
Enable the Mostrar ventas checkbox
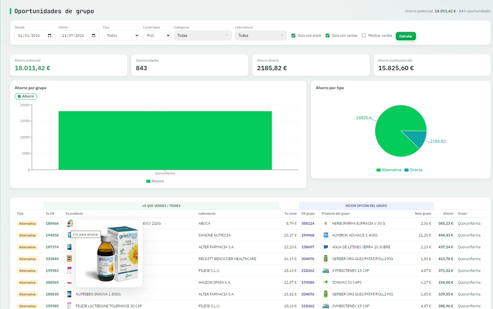(364, 36)
